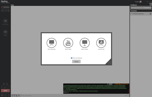Click the send message arrow icon
Screen dimensions: 152x97
pyautogui.click(x=126, y=95)
